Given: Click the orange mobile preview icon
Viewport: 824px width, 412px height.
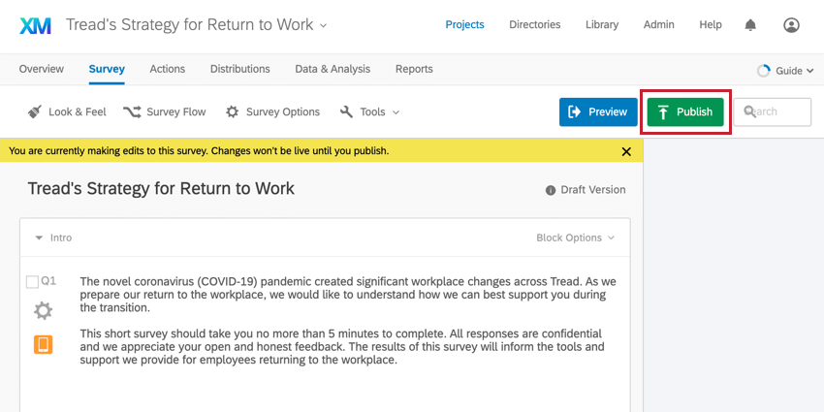Looking at the screenshot, I should coord(43,345).
